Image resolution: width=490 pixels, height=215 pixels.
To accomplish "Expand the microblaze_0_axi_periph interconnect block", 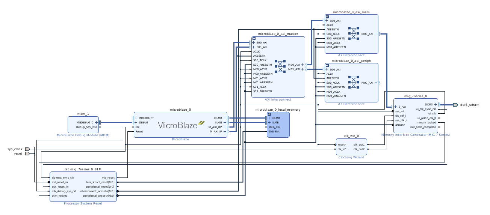I will click(327, 66).
